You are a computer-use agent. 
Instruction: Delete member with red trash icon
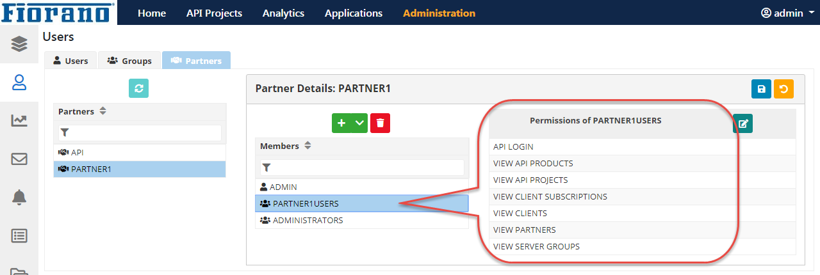[x=380, y=123]
